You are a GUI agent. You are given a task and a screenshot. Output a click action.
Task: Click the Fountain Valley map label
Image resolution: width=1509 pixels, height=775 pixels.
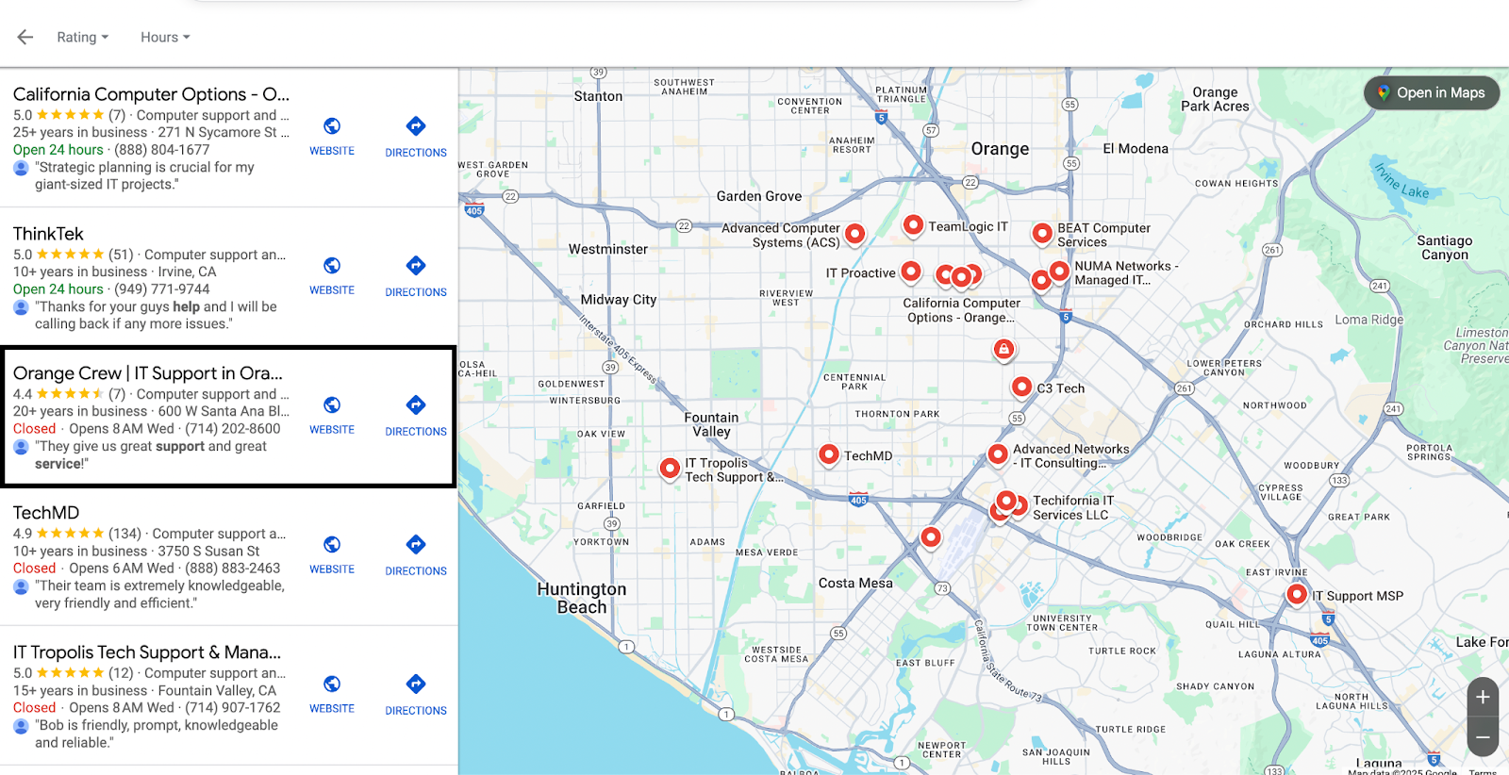[x=712, y=424]
